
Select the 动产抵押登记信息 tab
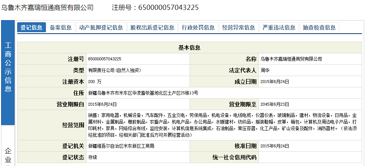click(x=101, y=27)
